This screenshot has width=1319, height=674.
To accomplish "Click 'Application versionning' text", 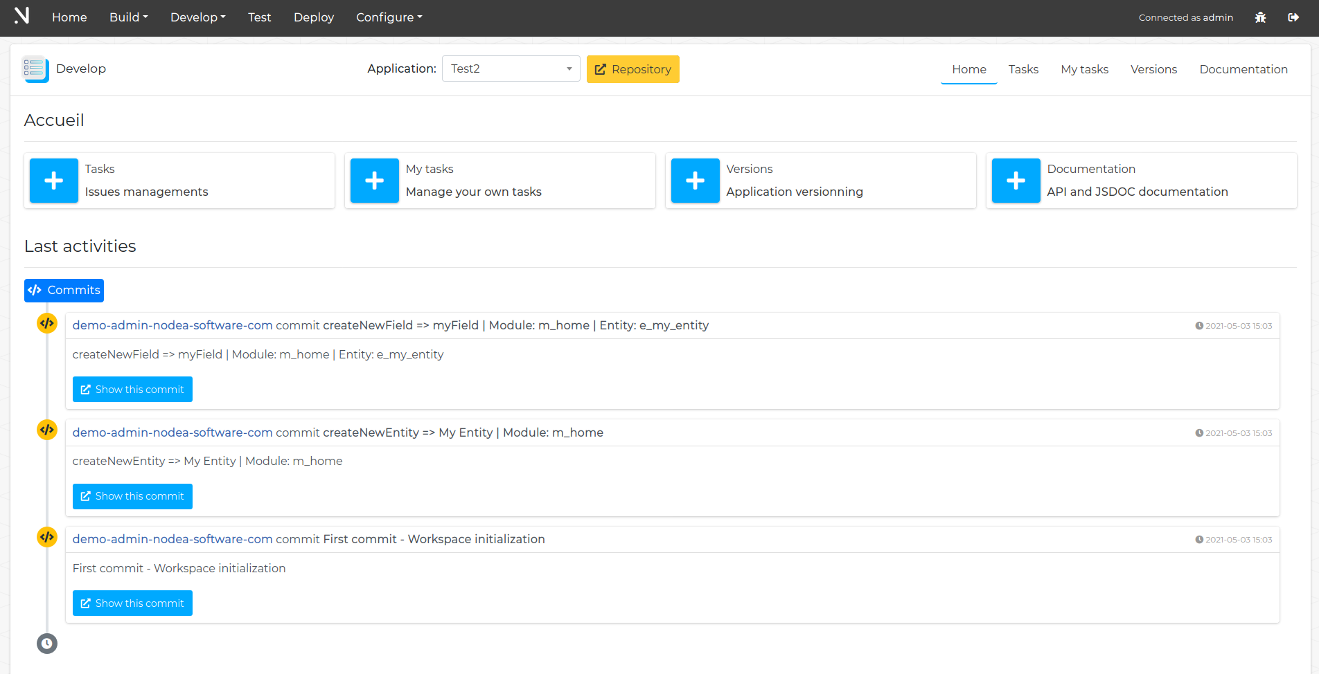I will point(795,192).
